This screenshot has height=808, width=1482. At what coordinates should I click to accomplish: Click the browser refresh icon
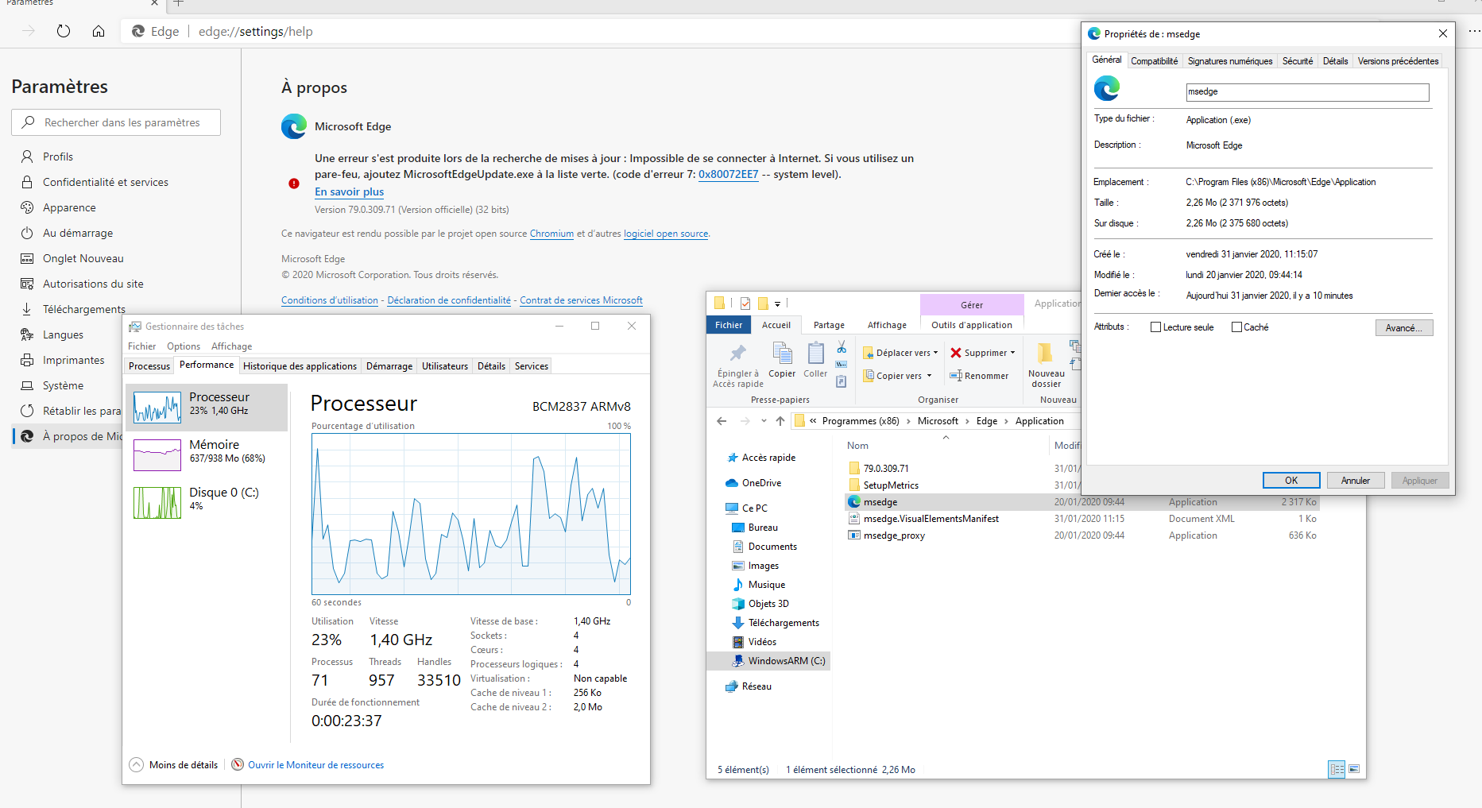pyautogui.click(x=64, y=31)
